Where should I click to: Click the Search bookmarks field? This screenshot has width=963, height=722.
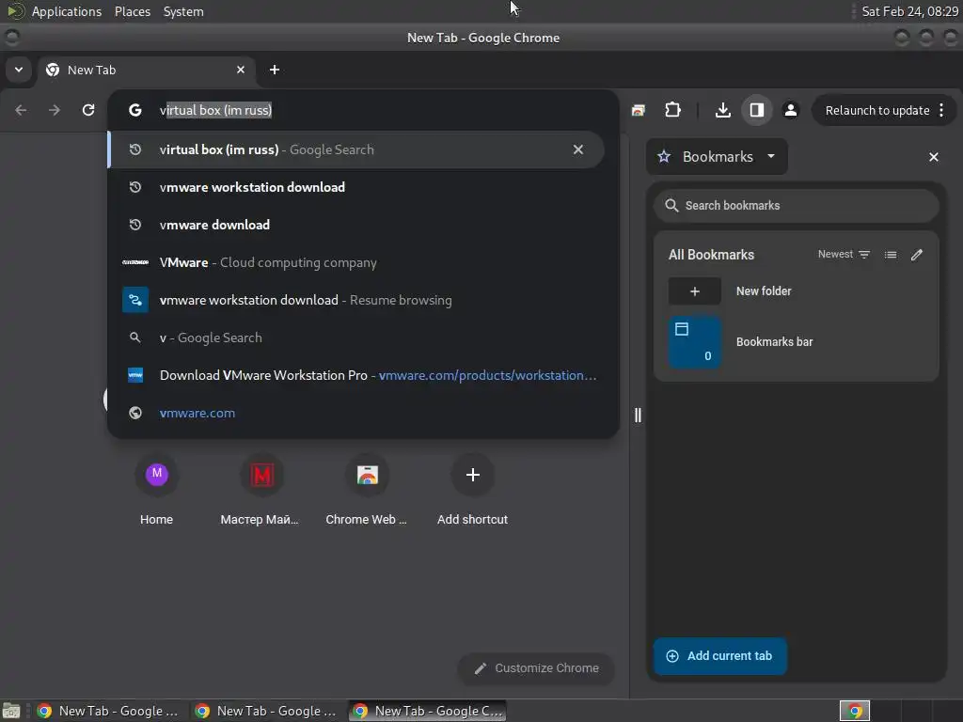click(x=796, y=206)
